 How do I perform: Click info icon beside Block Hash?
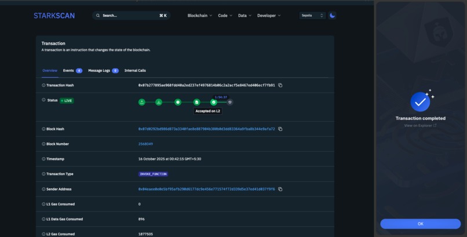(x=43, y=129)
